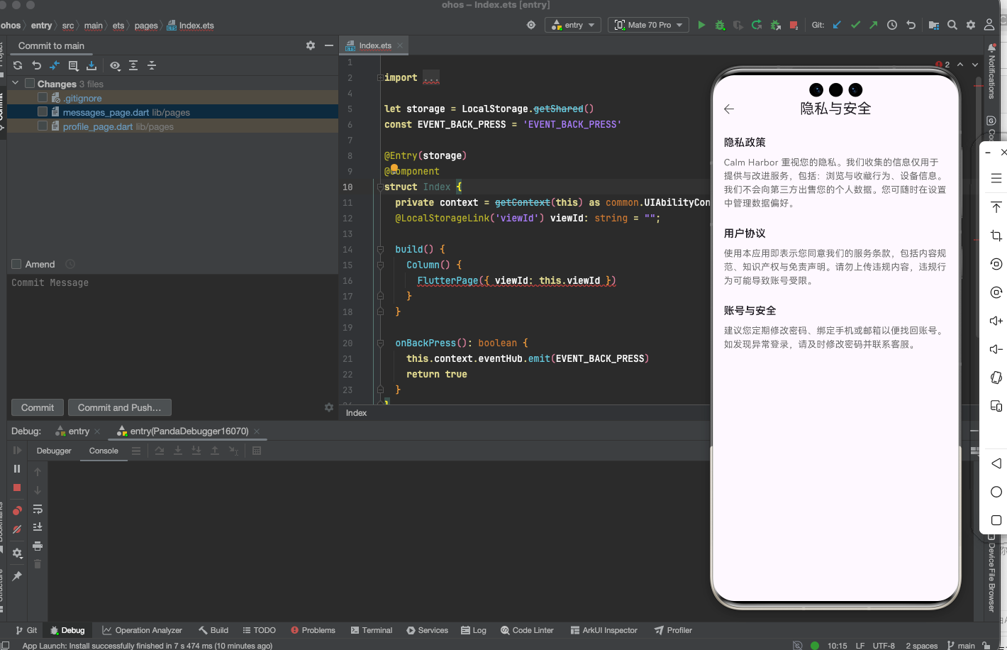Viewport: 1007px width, 650px height.
Task: Collapse all in the changes tree
Action: (x=152, y=65)
